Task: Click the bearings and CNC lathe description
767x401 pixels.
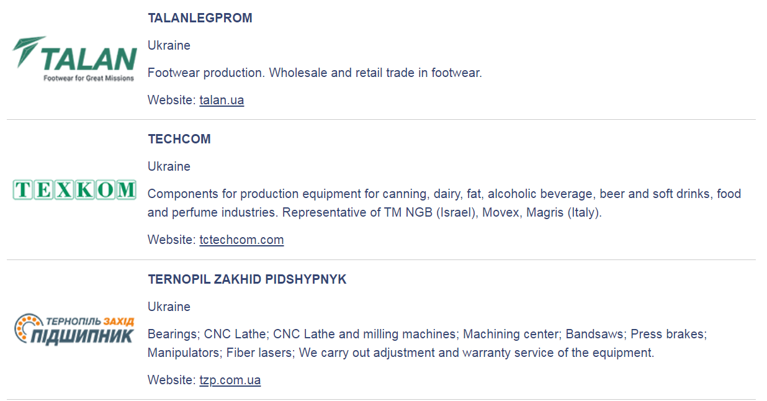Action: point(427,343)
